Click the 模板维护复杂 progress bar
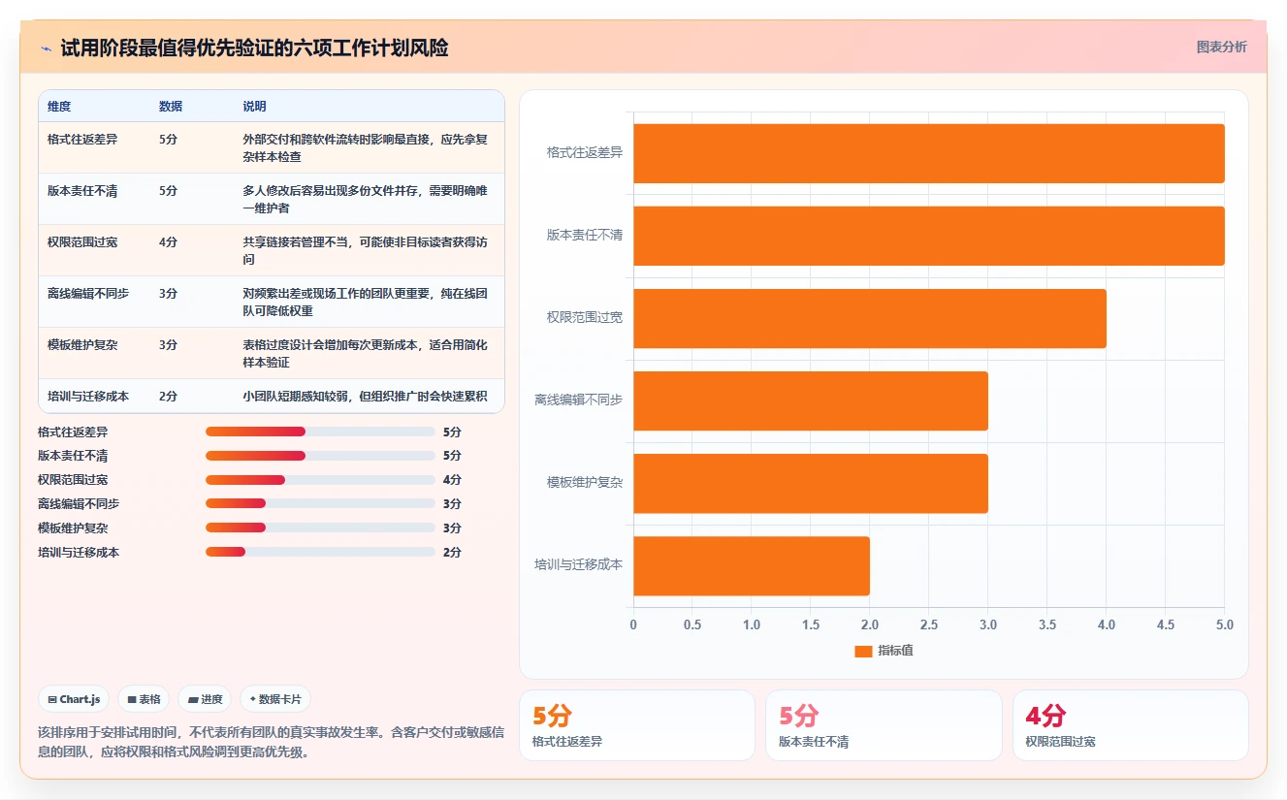Image resolution: width=1287 pixels, height=800 pixels. click(320, 528)
